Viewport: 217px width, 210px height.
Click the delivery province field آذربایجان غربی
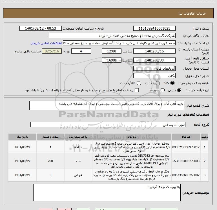point(154,68)
